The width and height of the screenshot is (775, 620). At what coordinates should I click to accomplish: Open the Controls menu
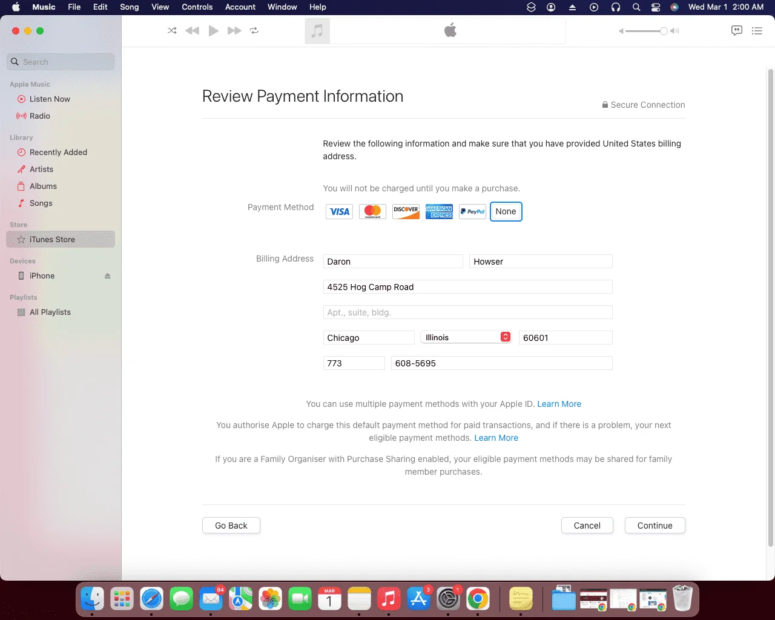pyautogui.click(x=197, y=7)
